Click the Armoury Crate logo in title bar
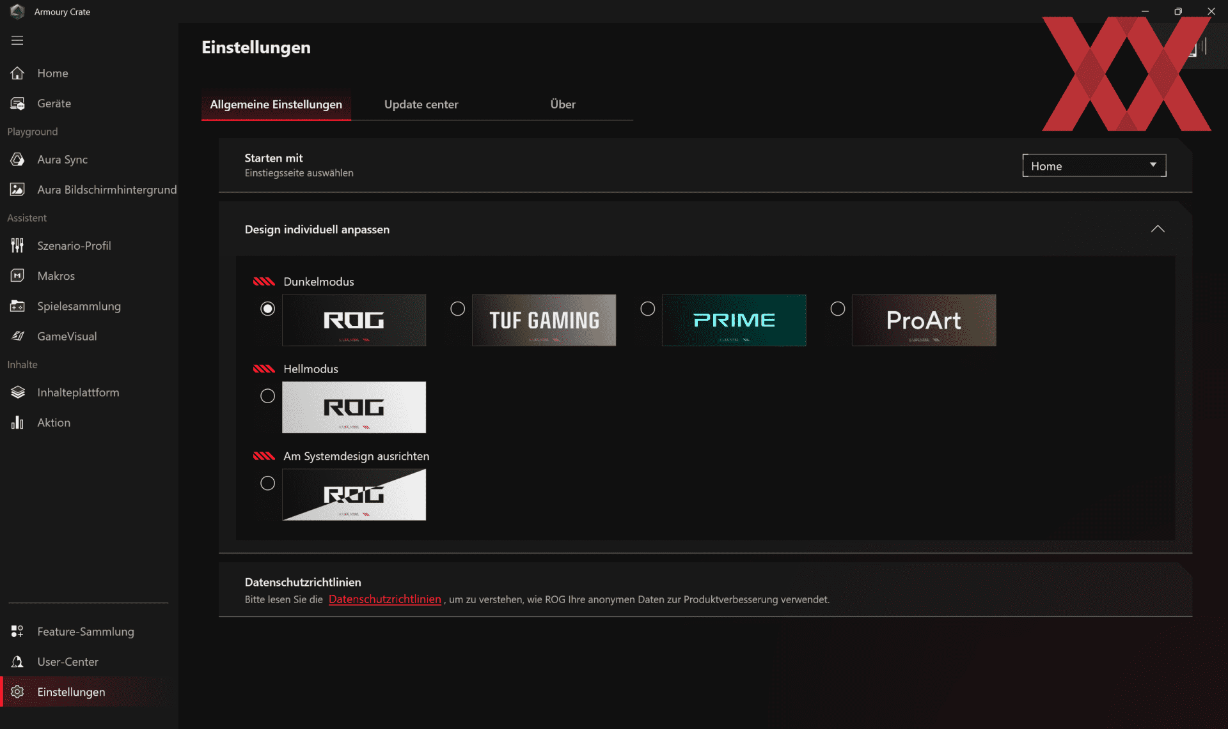This screenshot has width=1228, height=729. [x=17, y=12]
